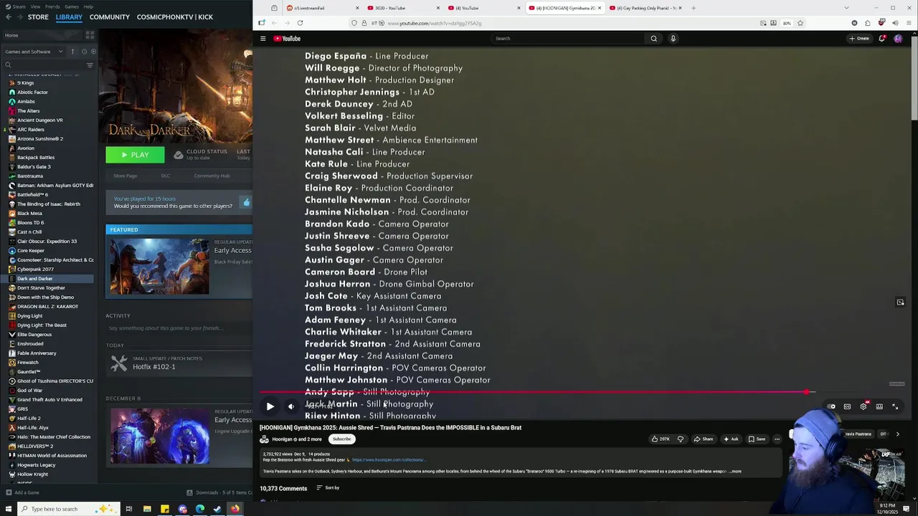Expand description with ...more link
Screen dimensions: 918x516
(735, 472)
